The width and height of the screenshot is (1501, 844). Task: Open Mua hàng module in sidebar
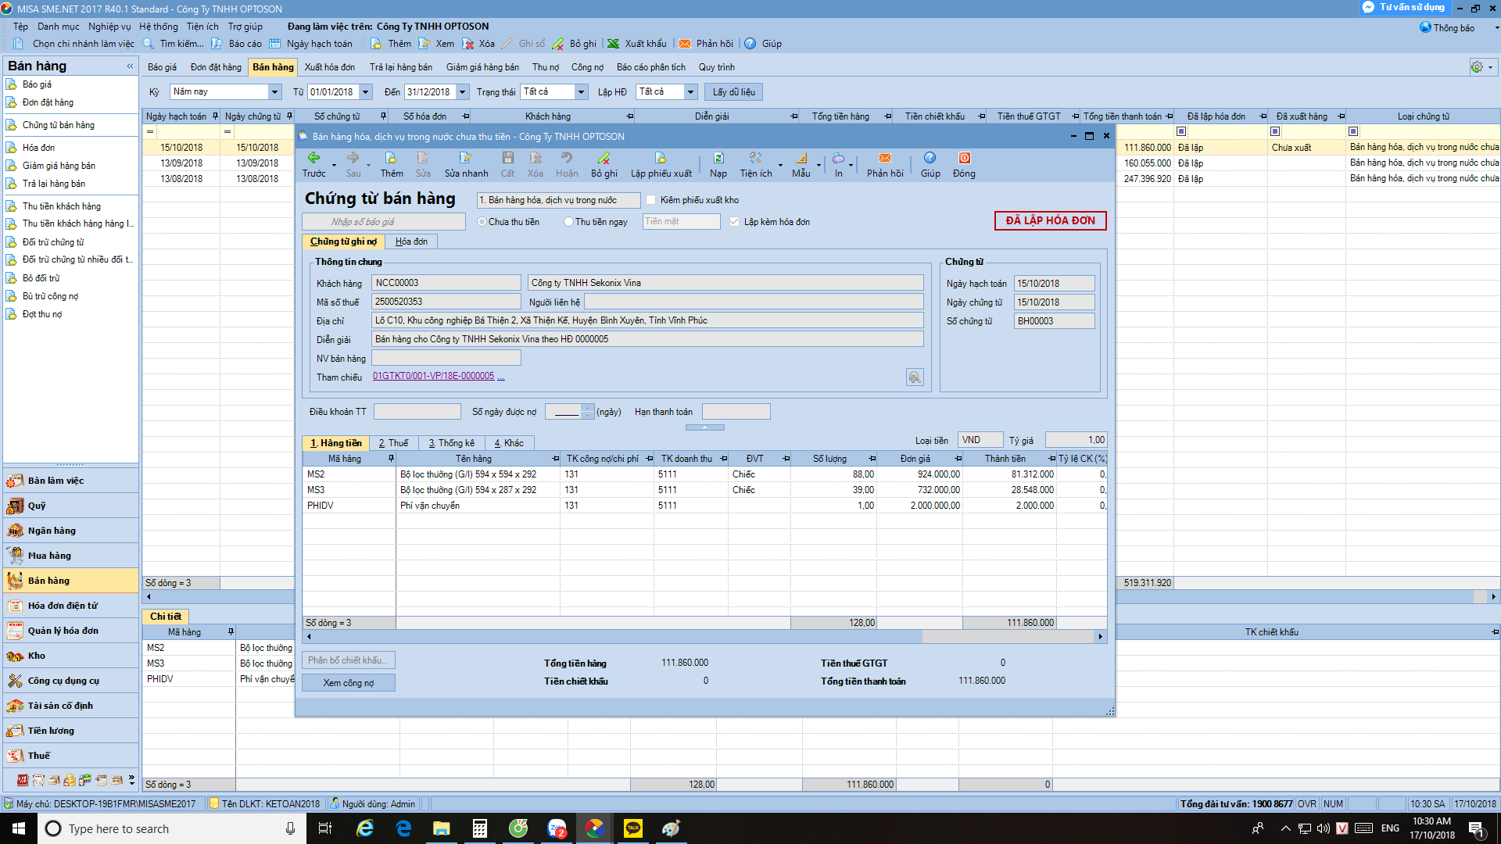(70, 556)
